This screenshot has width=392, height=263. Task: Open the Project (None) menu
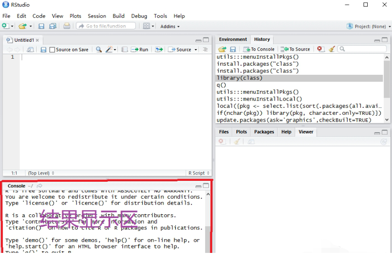point(369,26)
